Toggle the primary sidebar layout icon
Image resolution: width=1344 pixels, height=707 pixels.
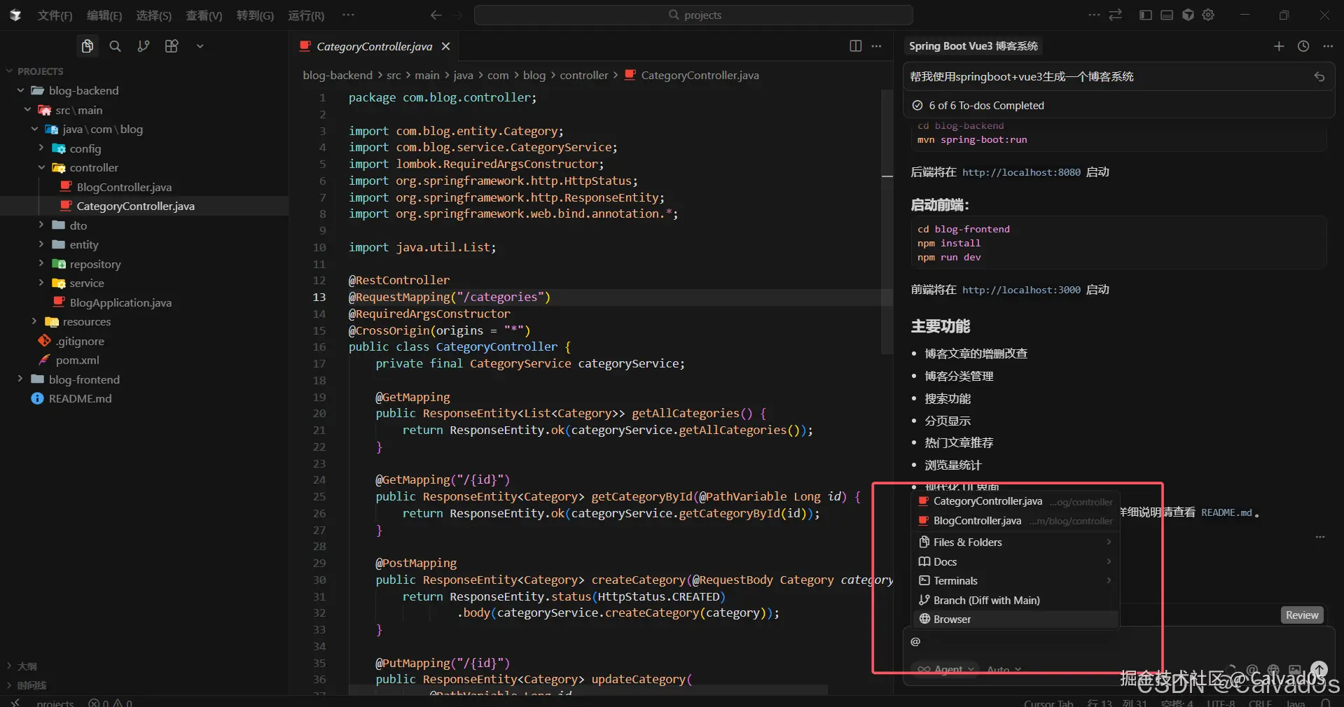click(1146, 15)
